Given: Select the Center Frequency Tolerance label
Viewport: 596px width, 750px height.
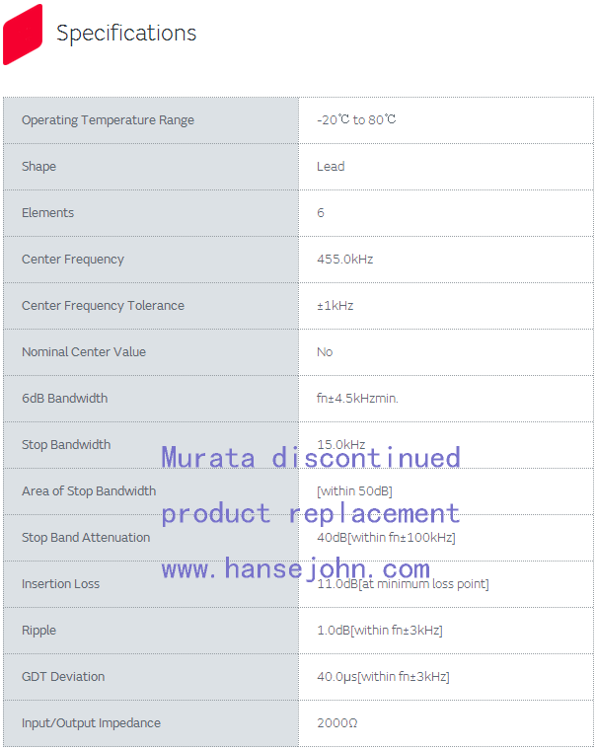Looking at the screenshot, I should [103, 306].
